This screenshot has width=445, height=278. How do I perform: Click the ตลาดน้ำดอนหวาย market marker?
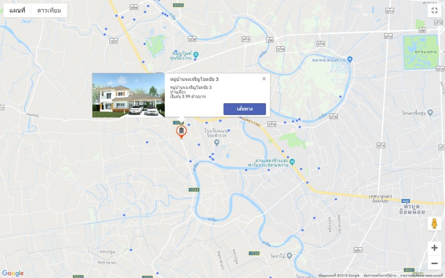pyautogui.click(x=350, y=59)
